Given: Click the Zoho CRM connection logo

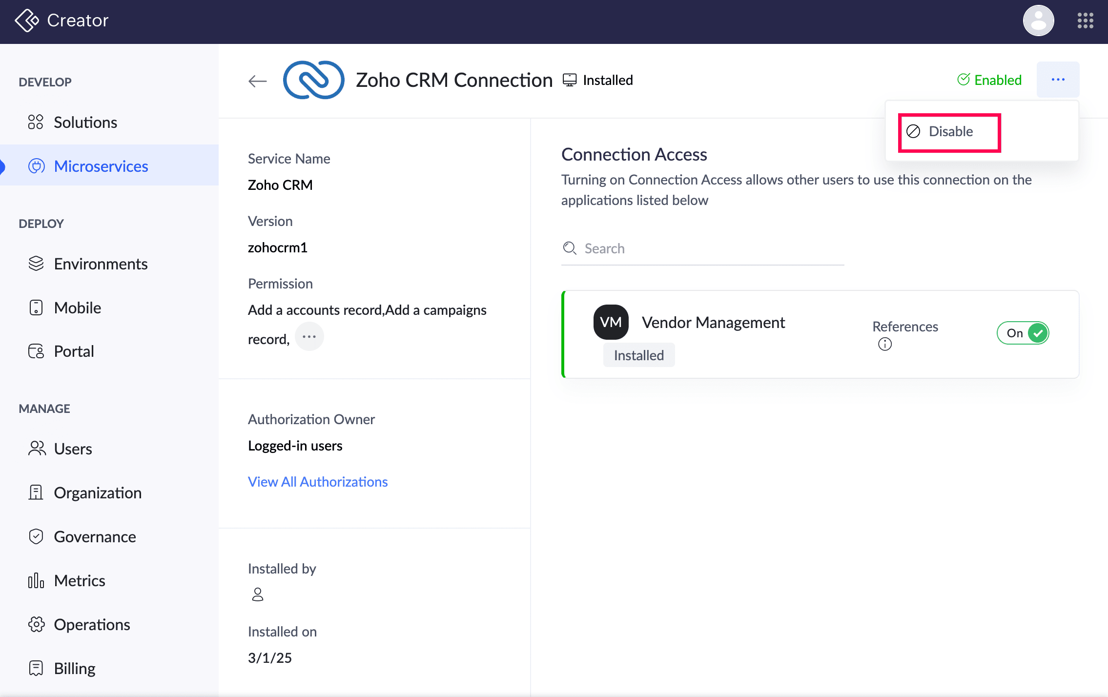Looking at the screenshot, I should [x=313, y=80].
